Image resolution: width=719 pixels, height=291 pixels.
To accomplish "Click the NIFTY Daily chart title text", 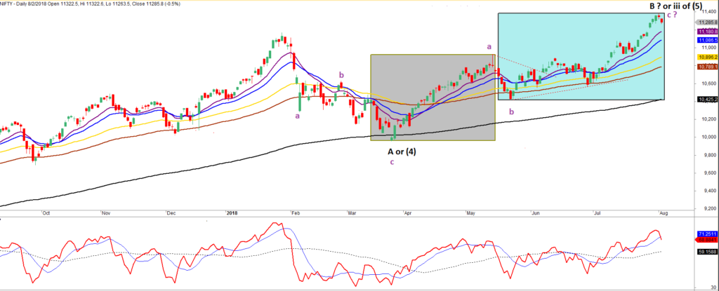I will pyautogui.click(x=91, y=4).
